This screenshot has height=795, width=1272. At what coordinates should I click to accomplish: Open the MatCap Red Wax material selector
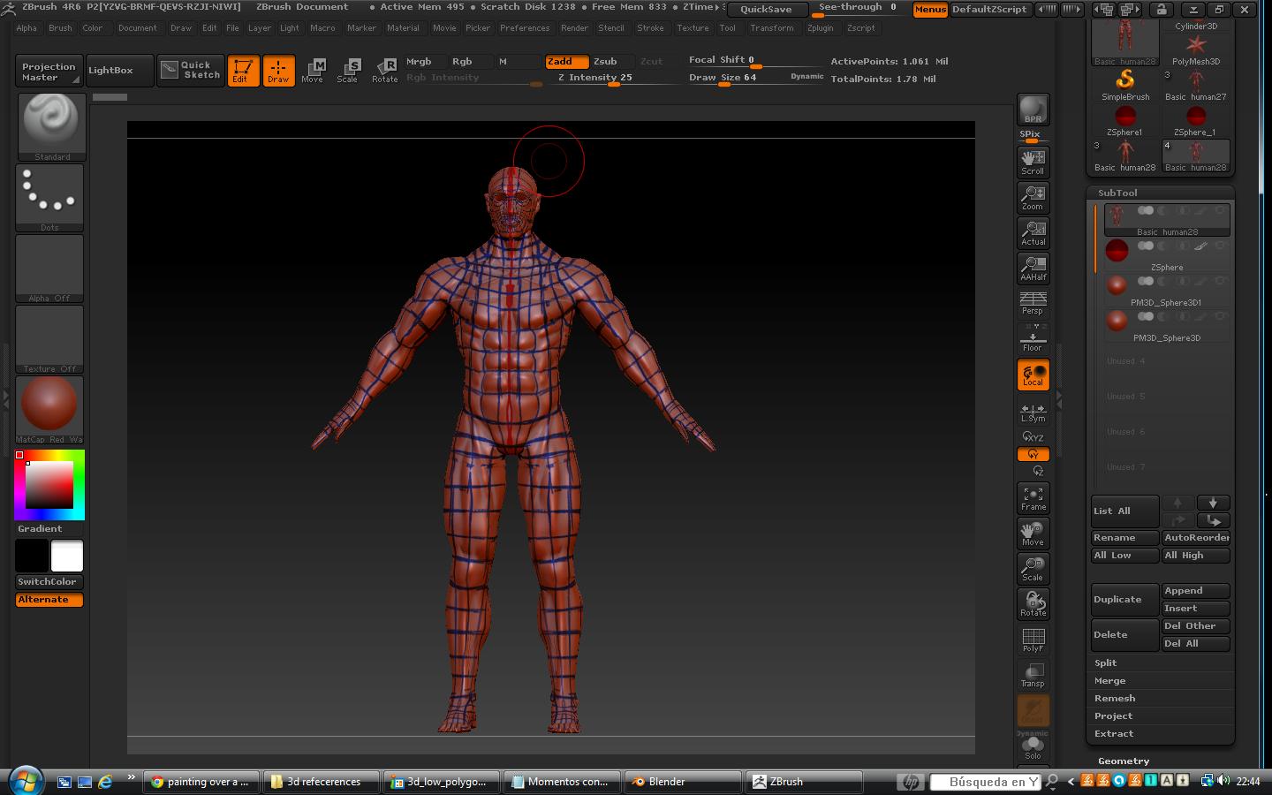49,410
